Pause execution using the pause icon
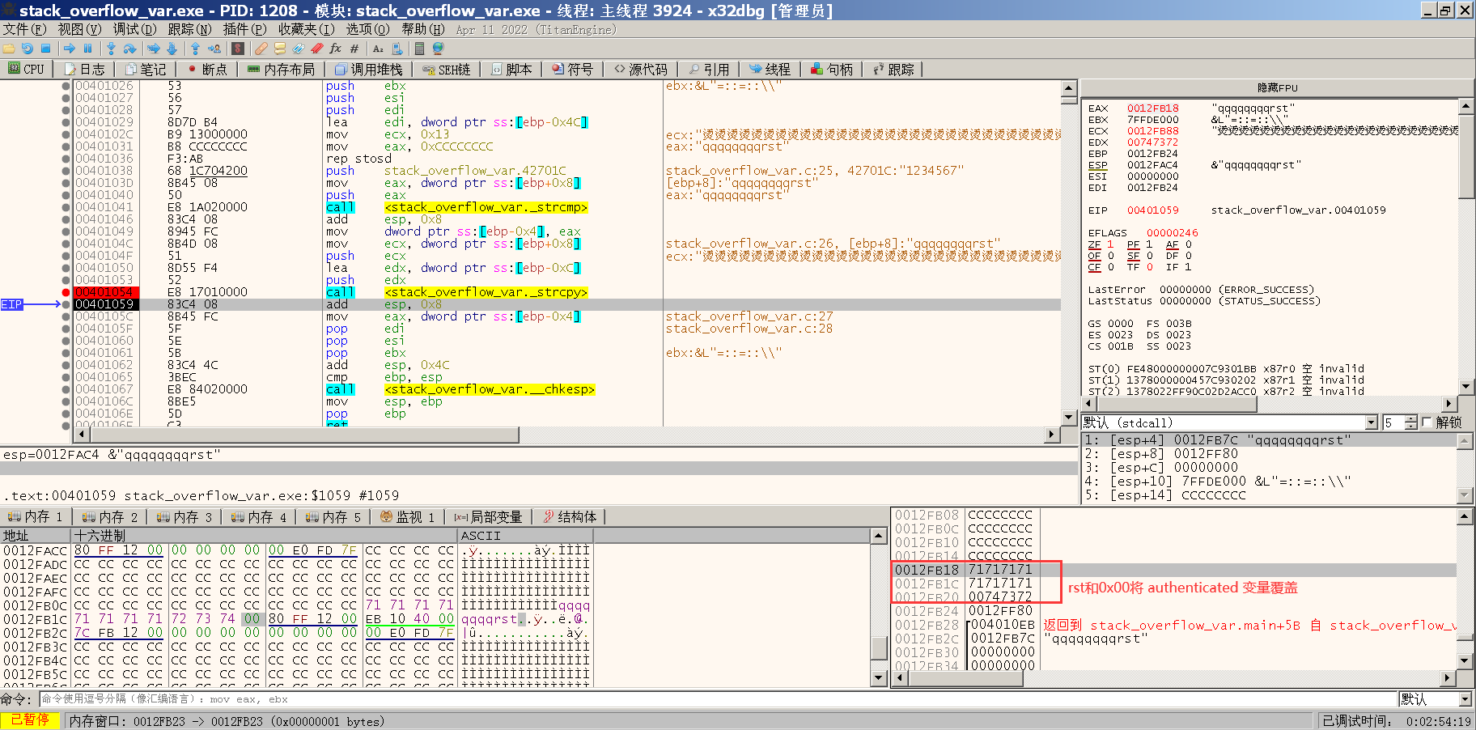This screenshot has height=730, width=1476. tap(88, 49)
